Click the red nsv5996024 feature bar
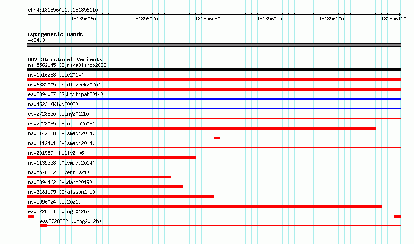 click(205, 206)
